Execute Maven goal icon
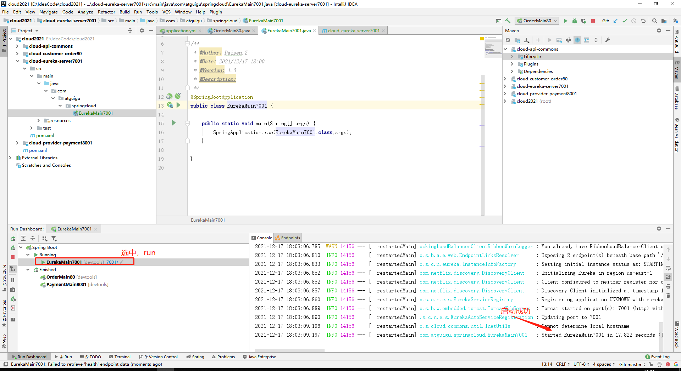The width and height of the screenshot is (681, 371). [559, 40]
